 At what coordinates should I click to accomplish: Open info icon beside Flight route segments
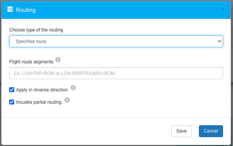click(x=58, y=60)
